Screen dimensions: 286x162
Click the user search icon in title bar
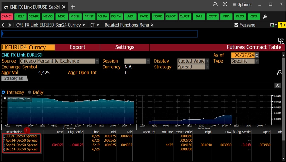215,4
